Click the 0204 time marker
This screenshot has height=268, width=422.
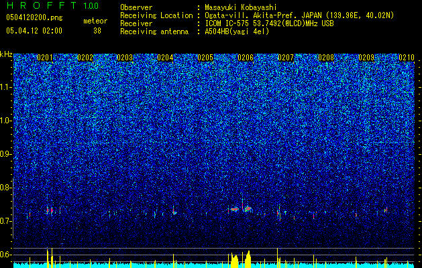click(165, 58)
